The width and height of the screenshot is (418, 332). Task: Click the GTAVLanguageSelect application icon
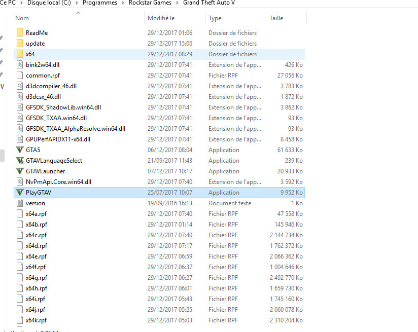pos(20,161)
